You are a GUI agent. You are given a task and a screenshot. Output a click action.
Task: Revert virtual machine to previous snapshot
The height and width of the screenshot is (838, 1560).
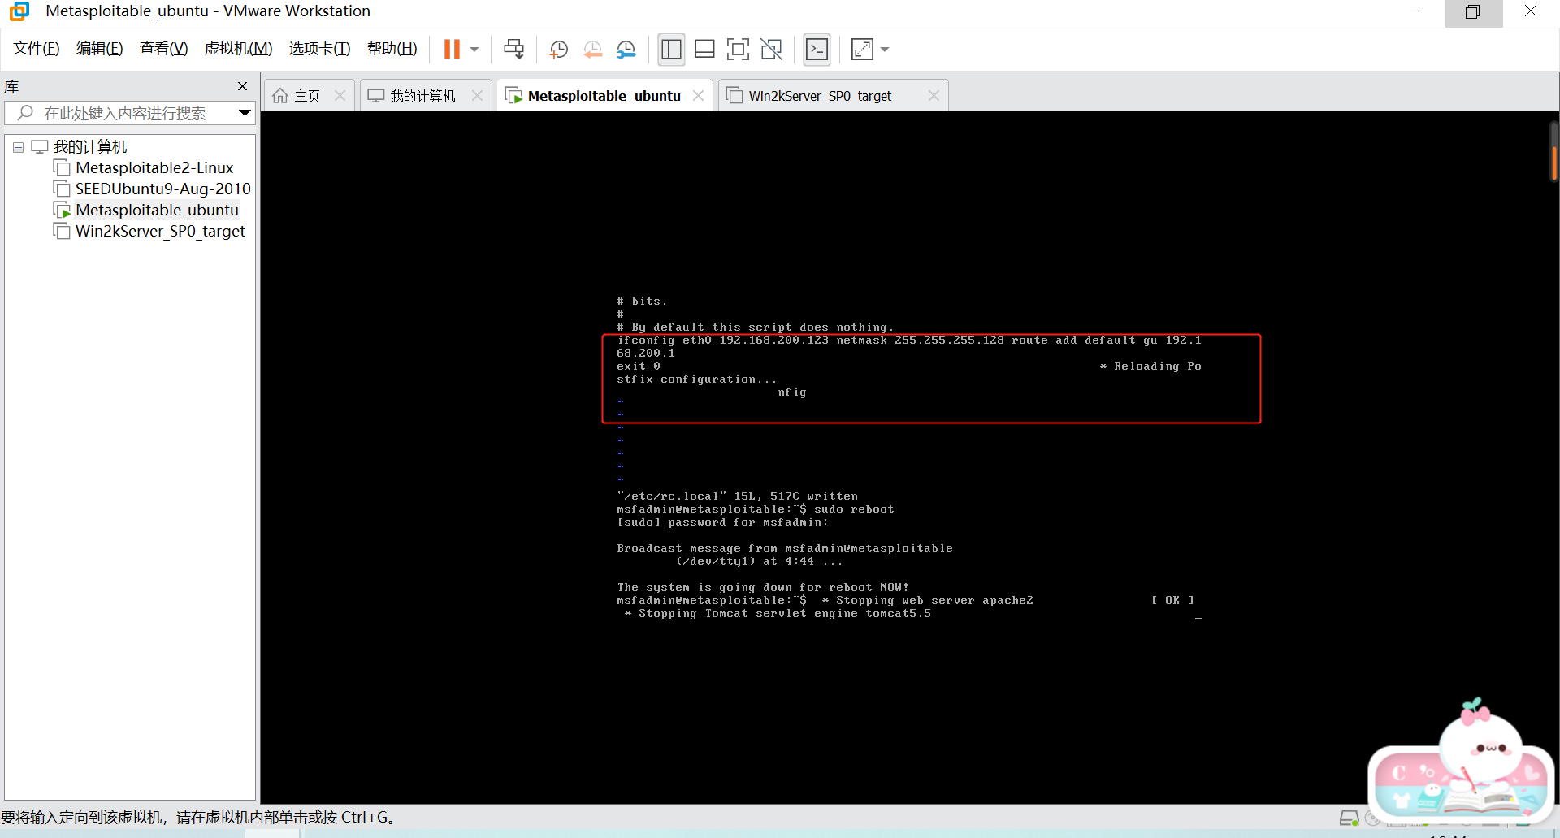click(x=593, y=50)
